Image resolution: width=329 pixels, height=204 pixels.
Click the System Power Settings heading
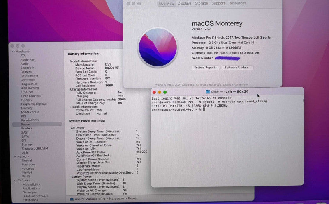(87, 121)
